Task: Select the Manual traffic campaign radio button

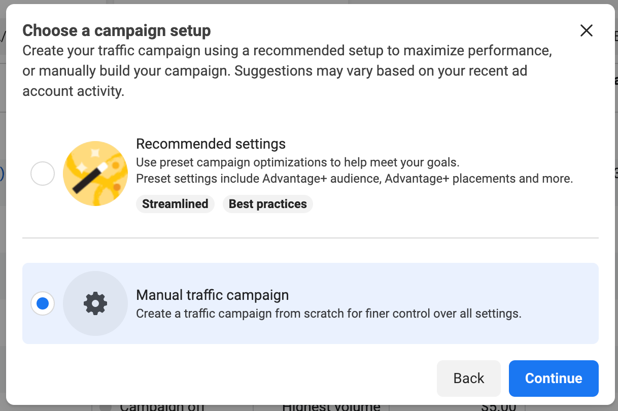Action: pyautogui.click(x=42, y=303)
